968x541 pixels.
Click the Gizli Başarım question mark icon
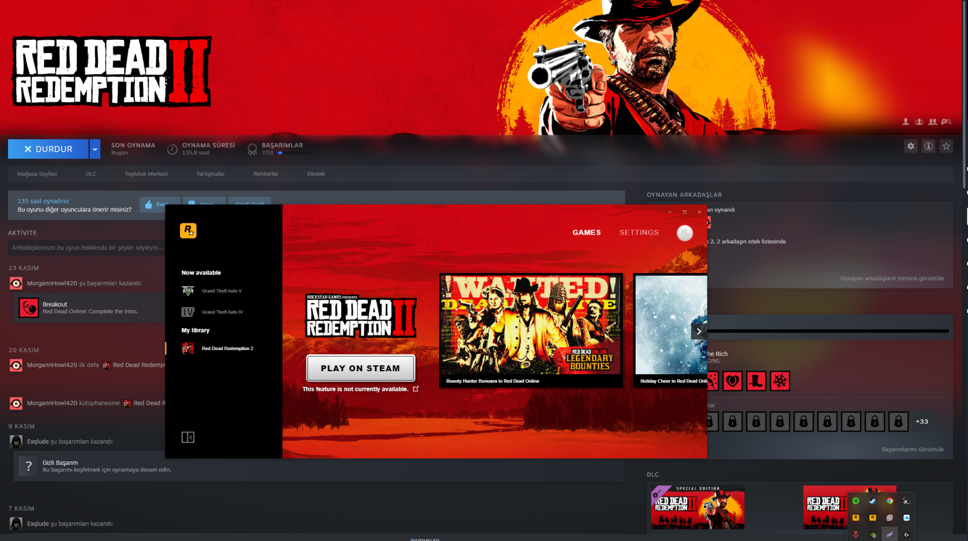[x=29, y=466]
